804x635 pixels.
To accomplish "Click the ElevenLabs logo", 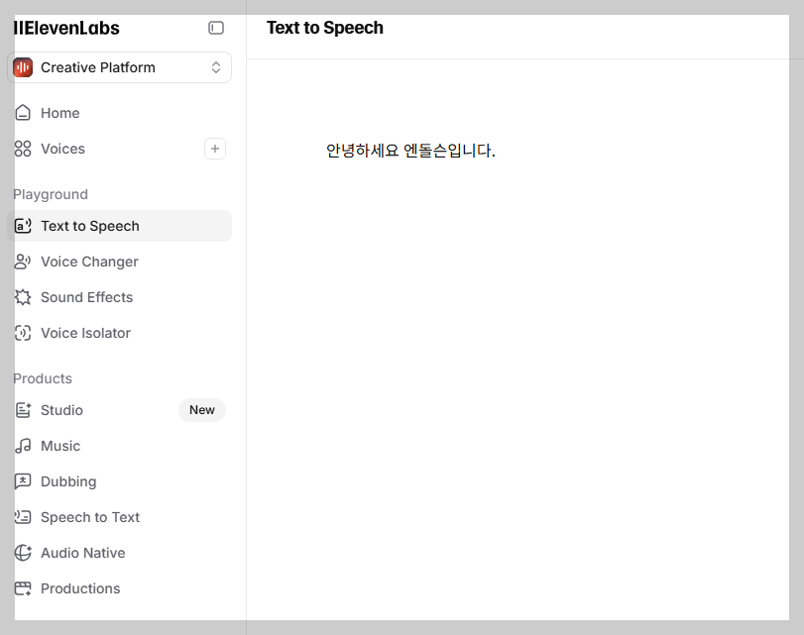I will pos(66,28).
